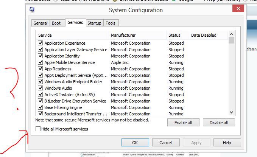The image size is (257, 157).
Task: Select Base Filtering Engine row text
Action: (x=63, y=107)
